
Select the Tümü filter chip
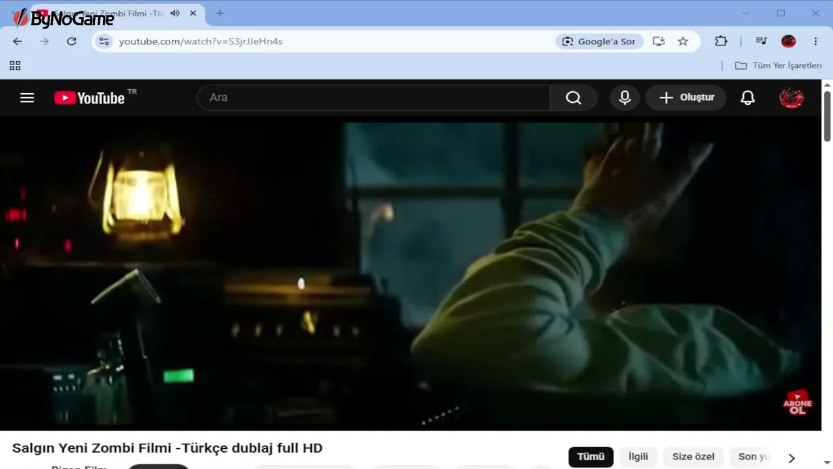[591, 457]
